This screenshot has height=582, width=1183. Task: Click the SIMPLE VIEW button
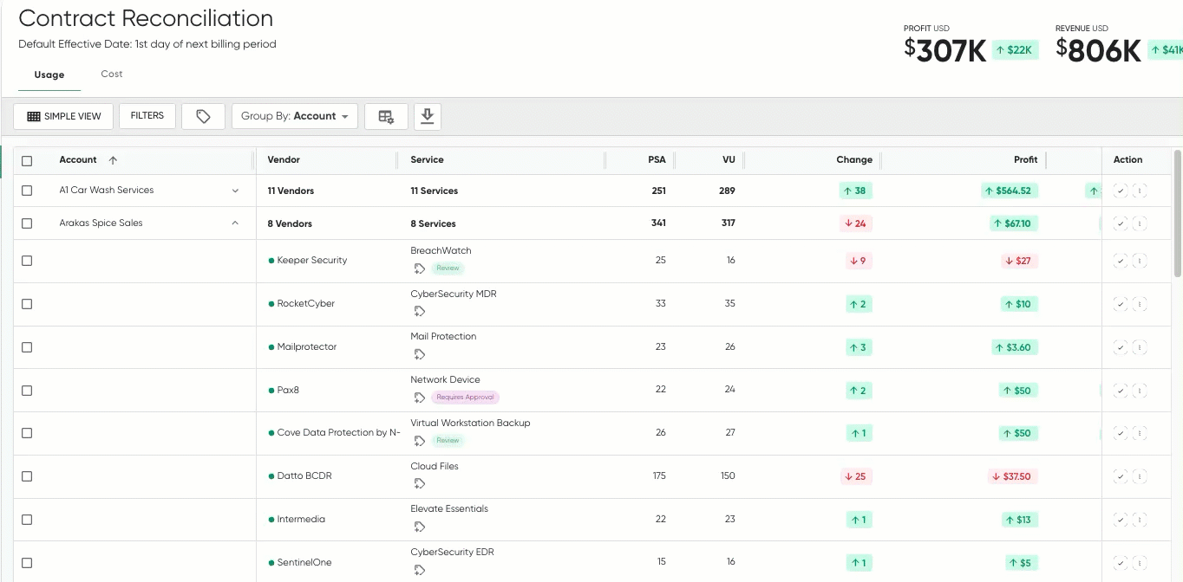(64, 116)
